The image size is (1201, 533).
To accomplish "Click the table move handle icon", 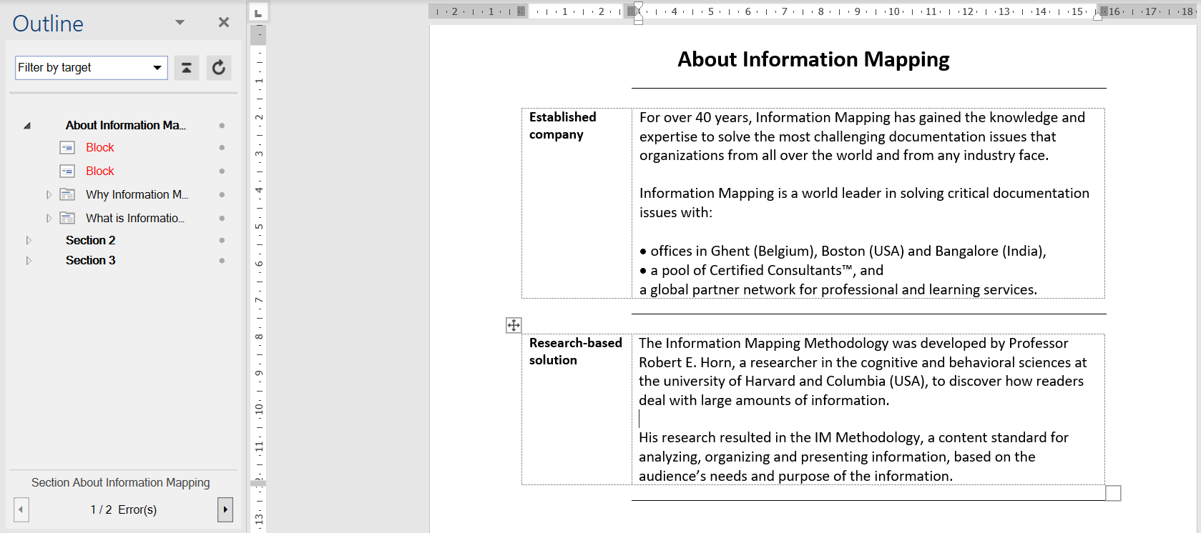I will (x=514, y=325).
